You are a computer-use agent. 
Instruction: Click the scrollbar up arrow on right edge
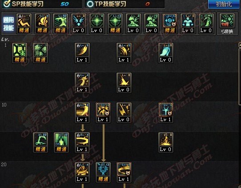coord(240,45)
